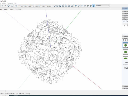Switch to Scene 5 tab

point(18,9)
